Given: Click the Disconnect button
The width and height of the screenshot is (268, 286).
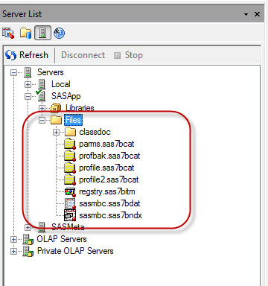Looking at the screenshot, I should 83,55.
